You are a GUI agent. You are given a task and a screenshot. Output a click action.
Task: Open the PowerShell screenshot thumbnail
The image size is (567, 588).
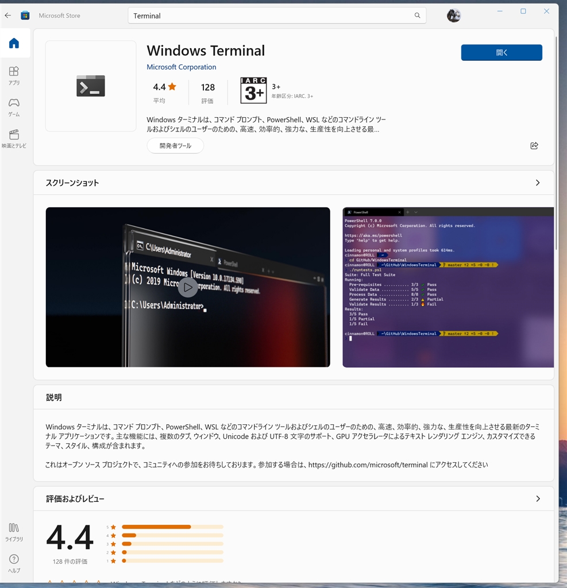tap(448, 287)
